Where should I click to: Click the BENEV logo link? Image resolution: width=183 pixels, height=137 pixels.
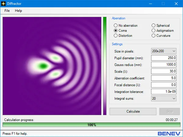pos(169,134)
